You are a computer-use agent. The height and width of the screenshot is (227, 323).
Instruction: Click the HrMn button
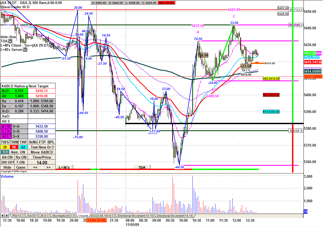33,142
